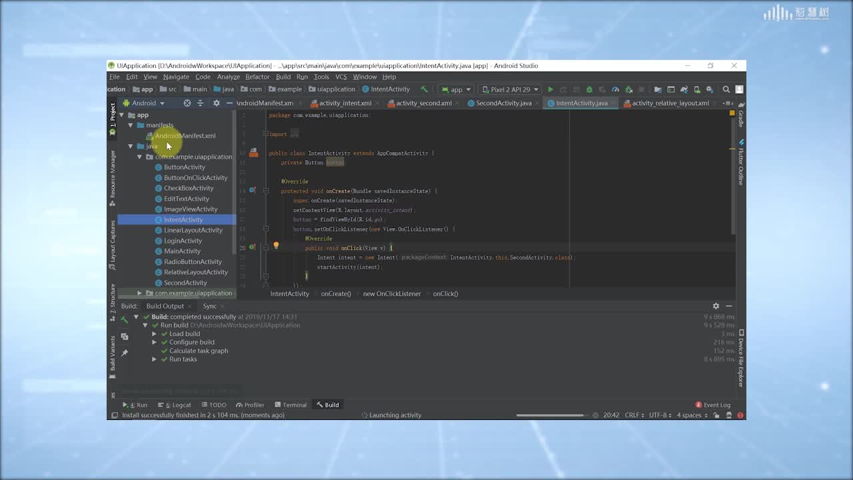Switch to the SecondActivity.java tab

pyautogui.click(x=504, y=103)
